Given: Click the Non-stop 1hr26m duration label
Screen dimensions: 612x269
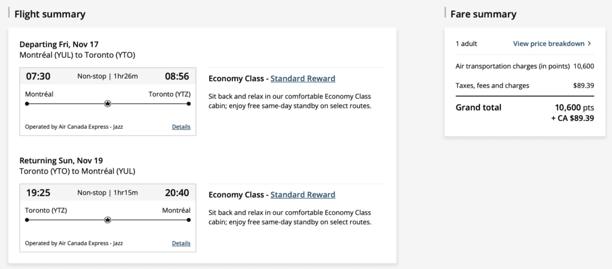Looking at the screenshot, I should point(108,76).
